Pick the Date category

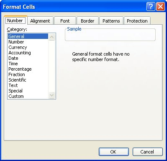[13, 58]
